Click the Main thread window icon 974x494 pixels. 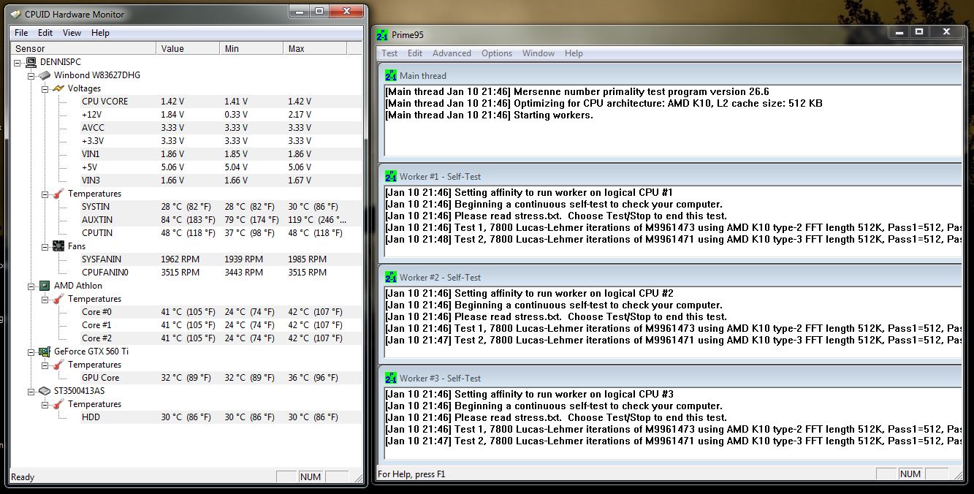point(391,75)
